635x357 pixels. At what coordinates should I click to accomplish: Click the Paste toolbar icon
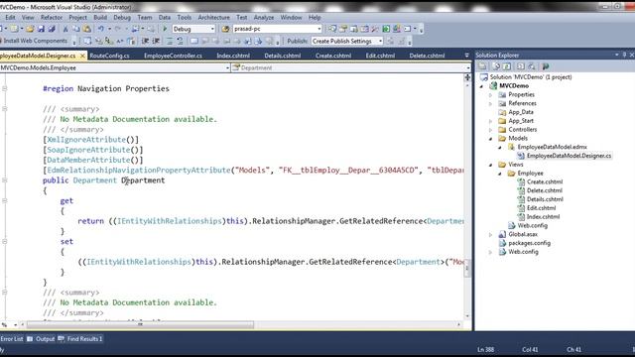[x=86, y=29]
